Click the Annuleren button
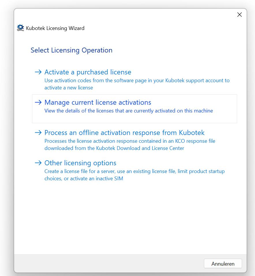Image resolution: width=255 pixels, height=276 pixels. pos(223,264)
